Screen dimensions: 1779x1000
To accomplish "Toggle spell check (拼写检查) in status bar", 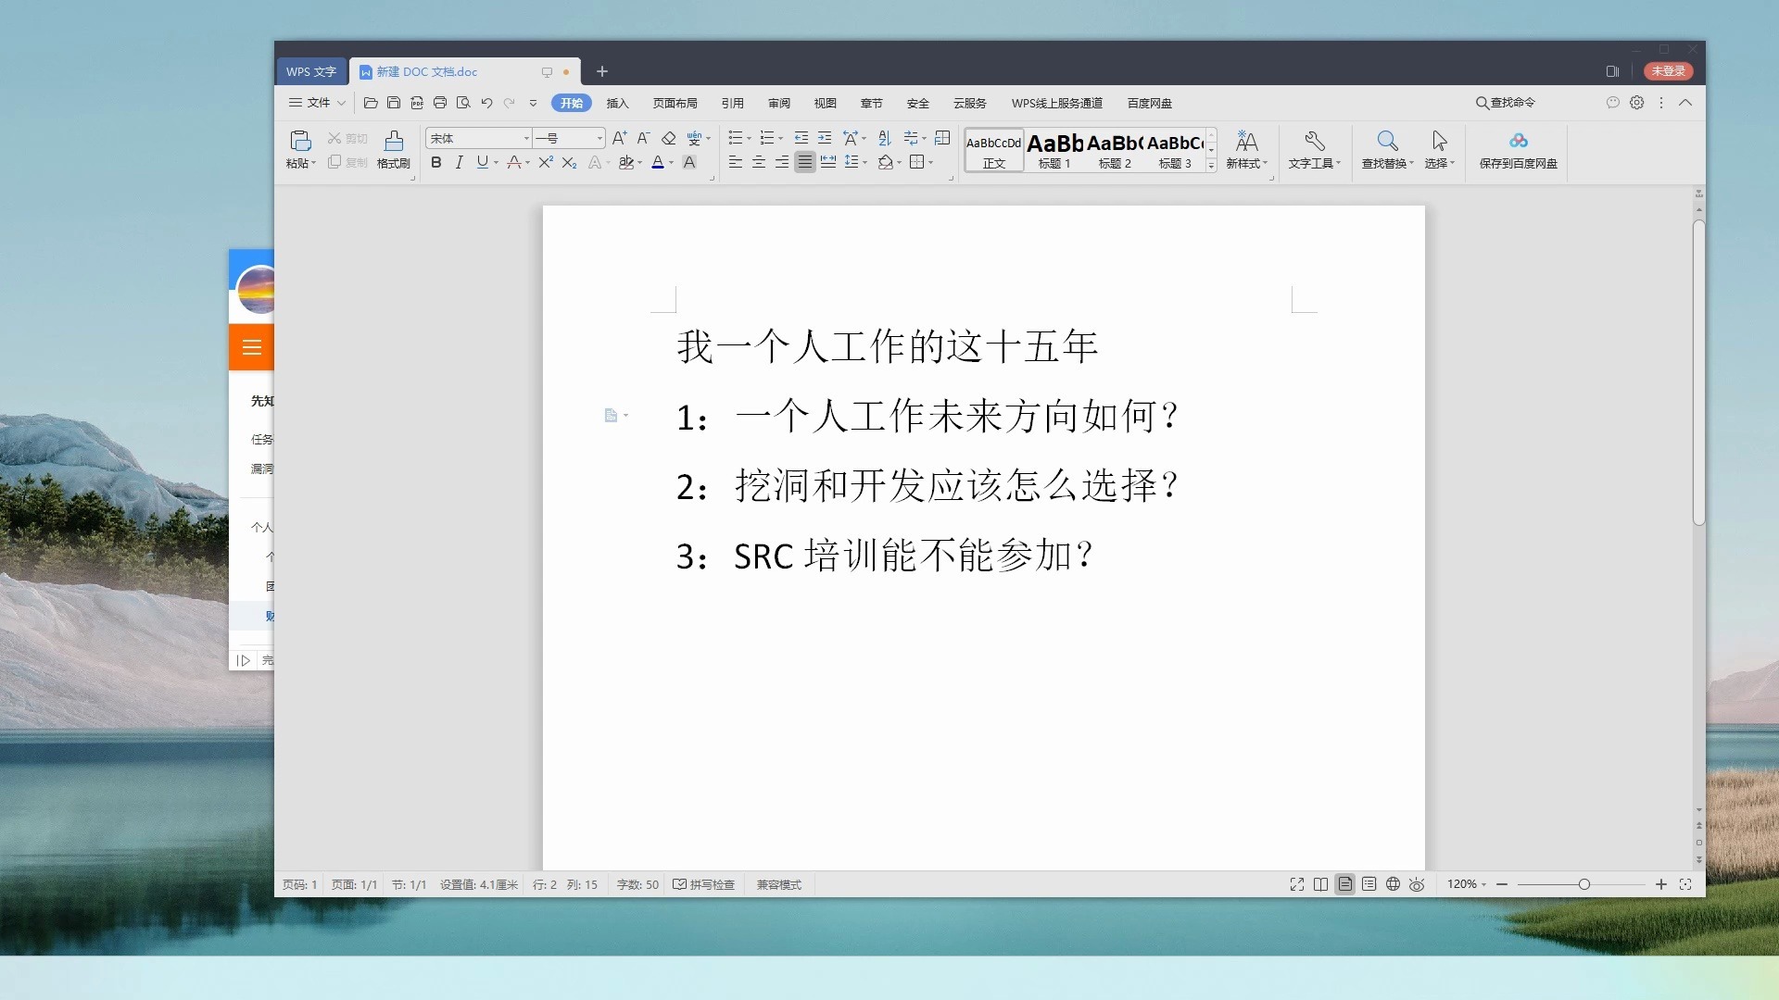I will point(703,884).
